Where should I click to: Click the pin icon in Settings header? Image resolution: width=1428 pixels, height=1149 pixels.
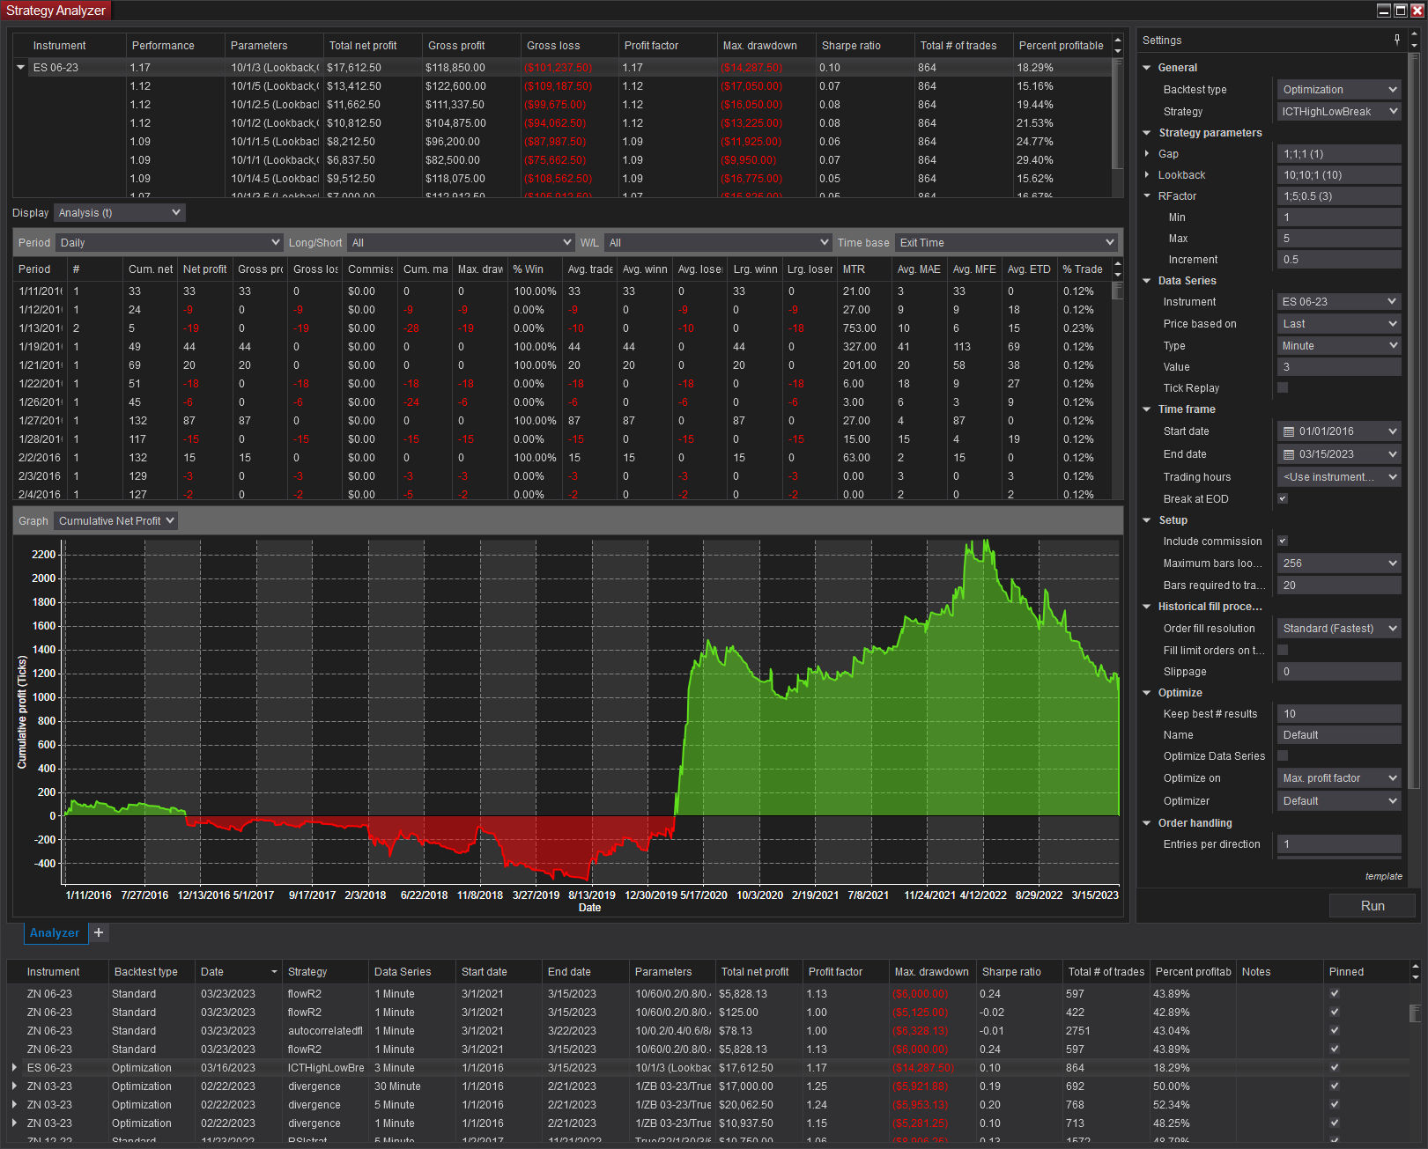pos(1397,40)
